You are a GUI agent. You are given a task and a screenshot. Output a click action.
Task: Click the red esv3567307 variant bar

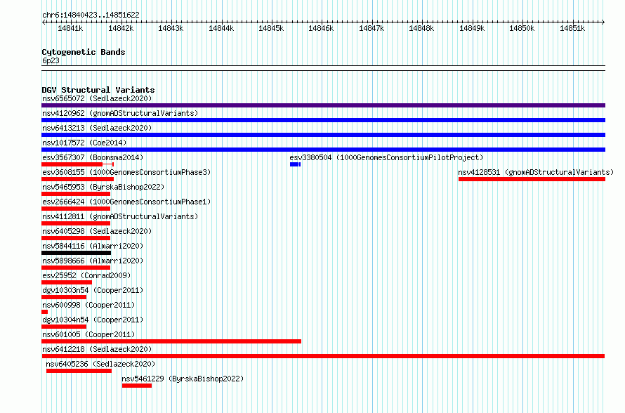pyautogui.click(x=78, y=164)
